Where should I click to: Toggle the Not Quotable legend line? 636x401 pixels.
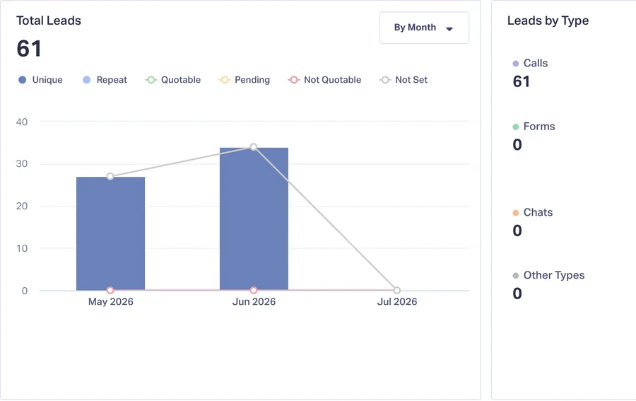click(324, 80)
